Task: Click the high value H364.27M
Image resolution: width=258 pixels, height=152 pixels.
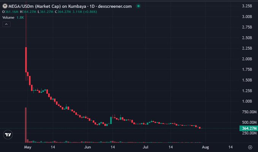Action: coord(28,12)
